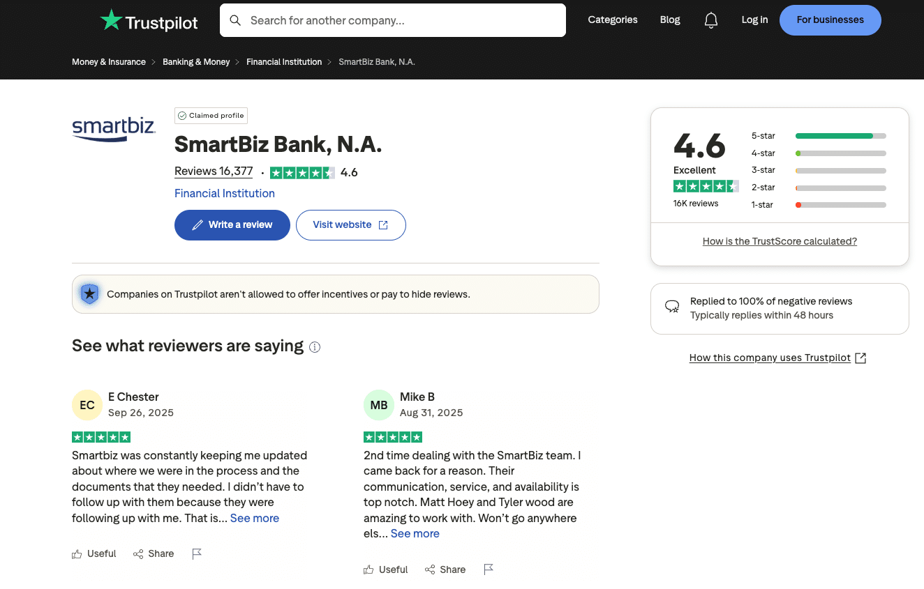Report E Chester's review using the flag icon
Image resolution: width=924 pixels, height=589 pixels.
[197, 553]
